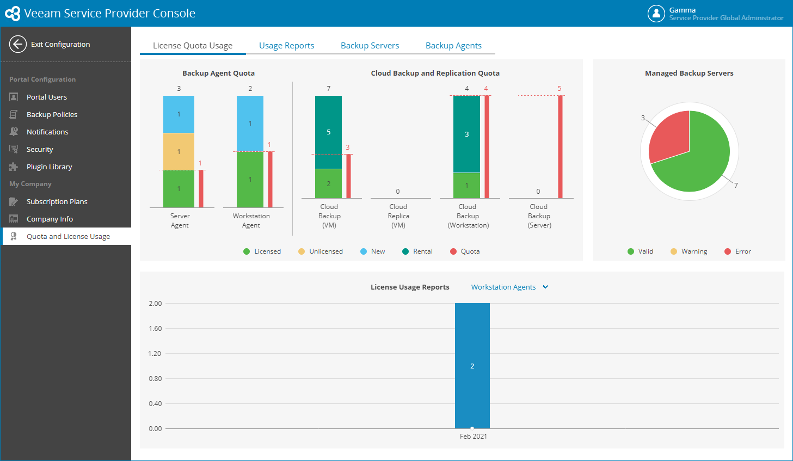793x461 pixels.
Task: Click Workstation Agent new blue segment
Action: point(250,124)
